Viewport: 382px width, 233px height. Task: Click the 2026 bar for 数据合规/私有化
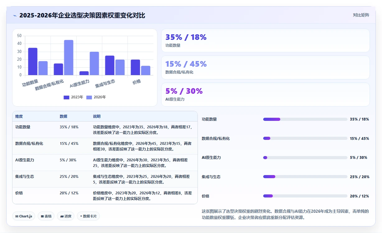tap(69, 57)
